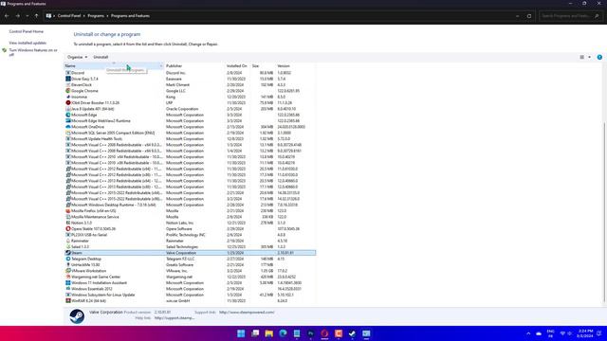The height and width of the screenshot is (341, 607).
Task: Change view using the view icon
Action: [581, 57]
